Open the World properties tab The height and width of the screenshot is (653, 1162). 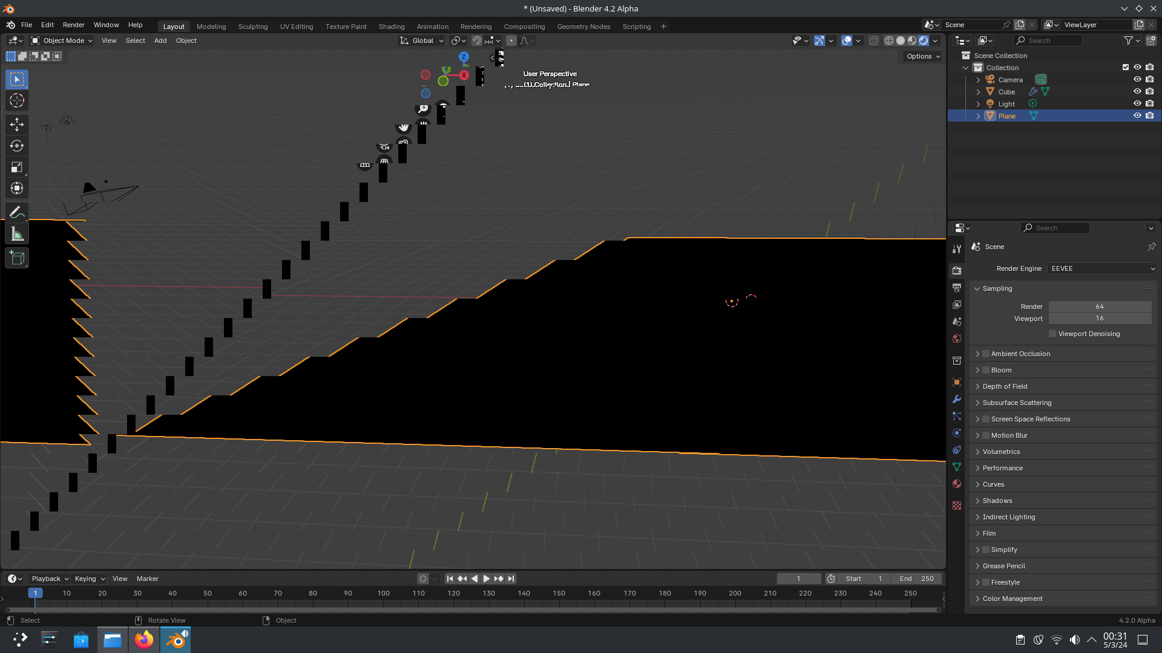(x=957, y=339)
